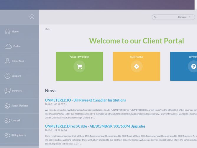
Task: Click the SUPPORT tile label
Action: pos(193,57)
